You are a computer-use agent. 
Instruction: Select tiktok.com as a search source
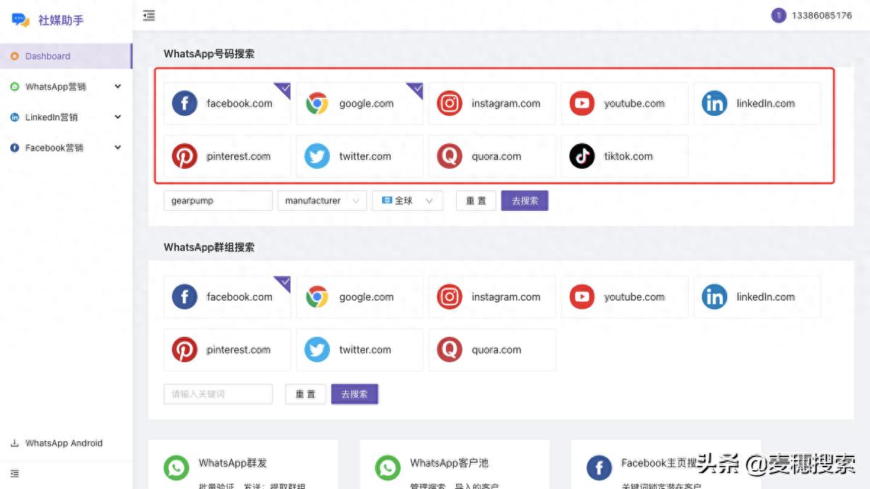[624, 156]
